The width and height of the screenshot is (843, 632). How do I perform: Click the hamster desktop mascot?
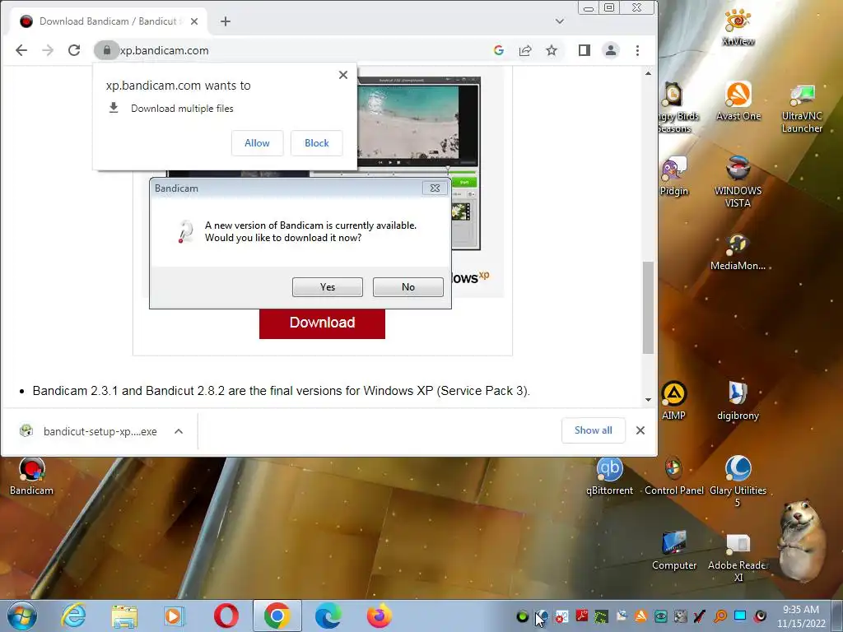pos(802,540)
